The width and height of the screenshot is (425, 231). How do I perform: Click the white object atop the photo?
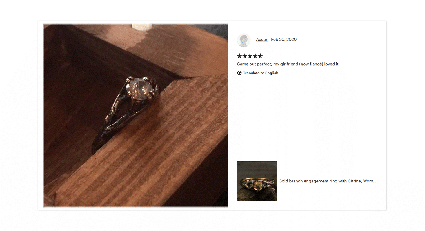tap(142, 27)
